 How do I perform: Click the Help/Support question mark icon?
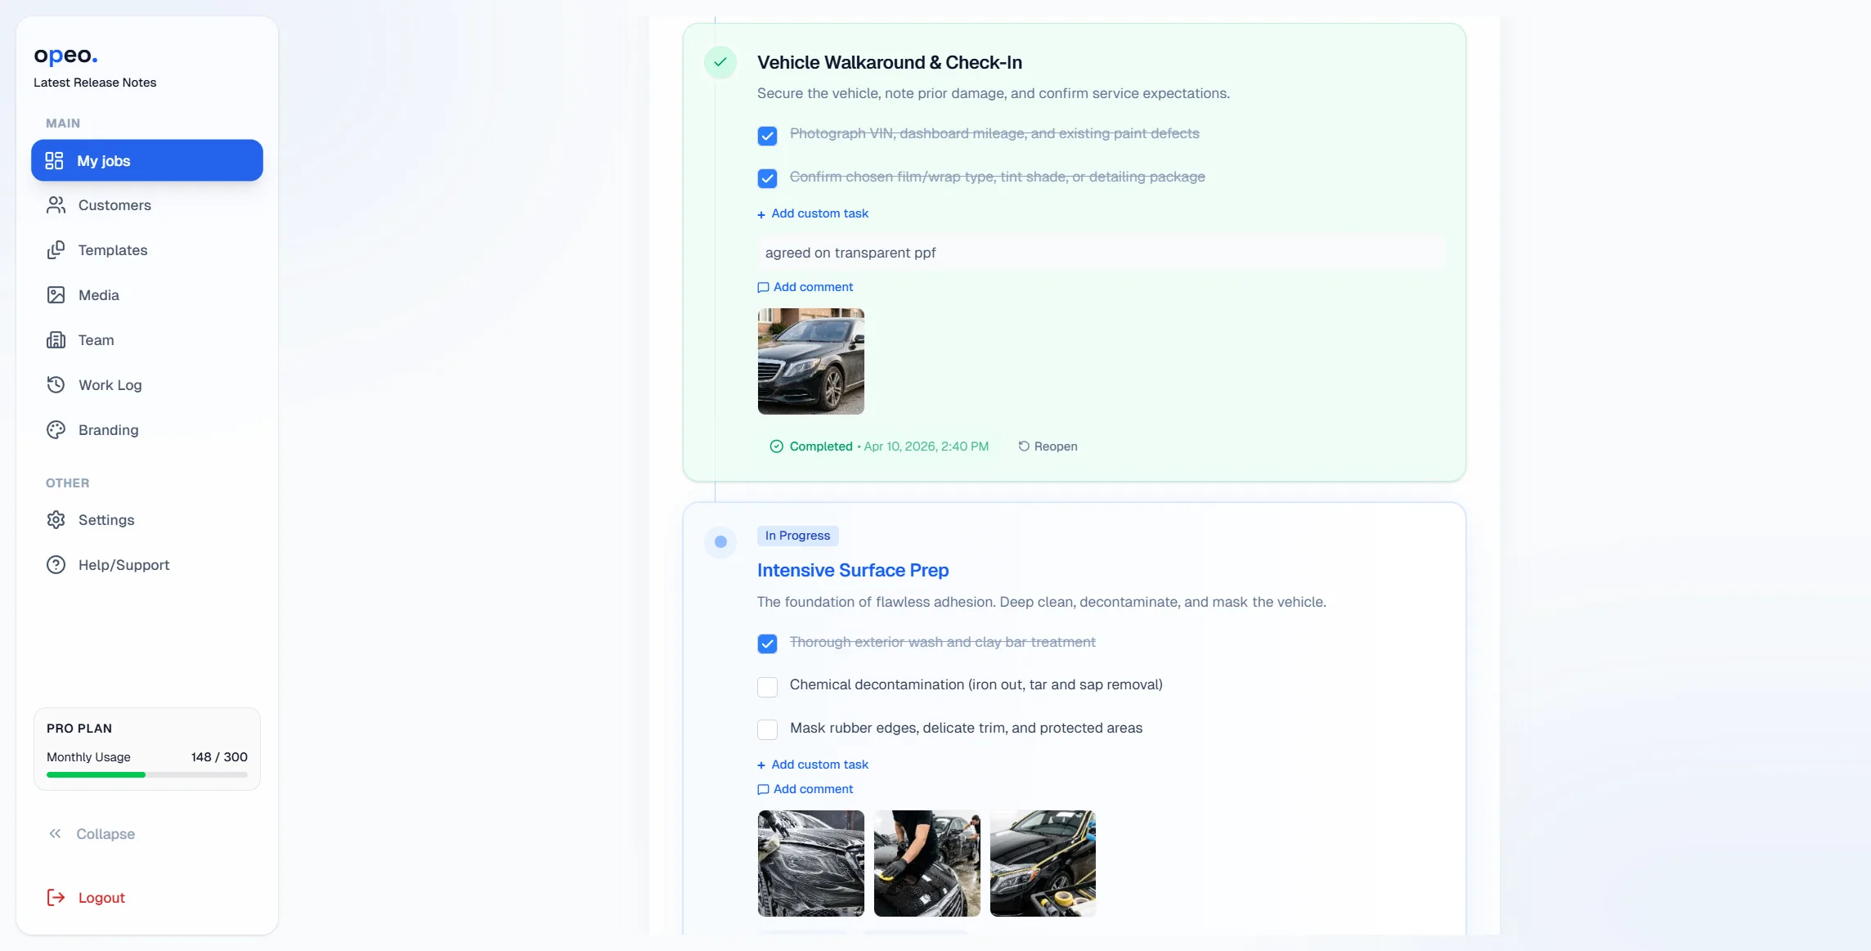pyautogui.click(x=56, y=565)
